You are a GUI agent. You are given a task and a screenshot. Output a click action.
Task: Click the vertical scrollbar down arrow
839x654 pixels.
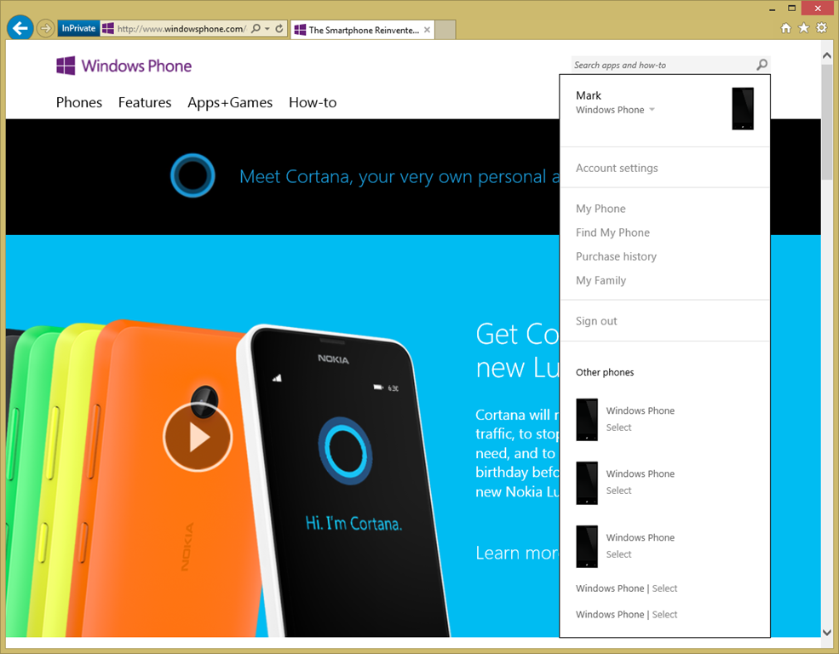tap(826, 632)
